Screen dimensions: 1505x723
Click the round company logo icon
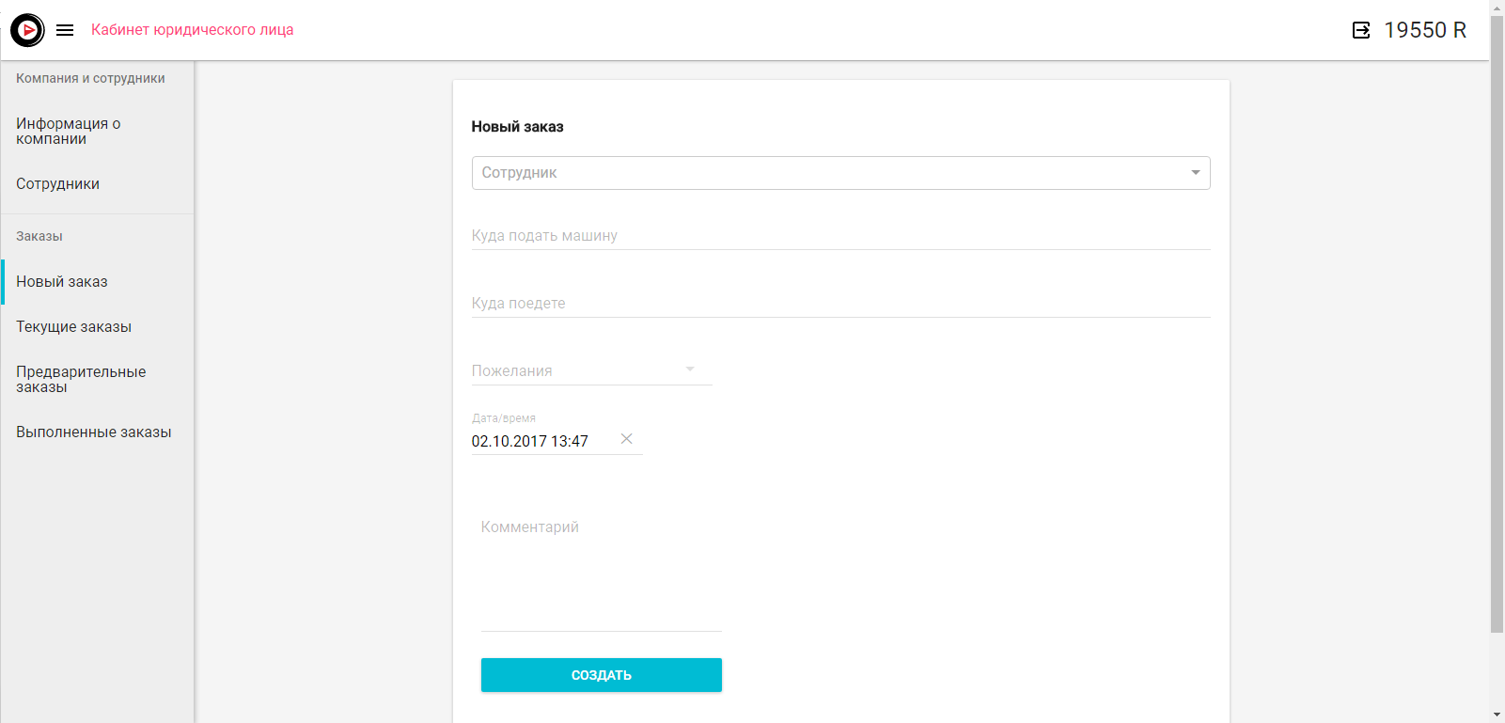coord(27,30)
